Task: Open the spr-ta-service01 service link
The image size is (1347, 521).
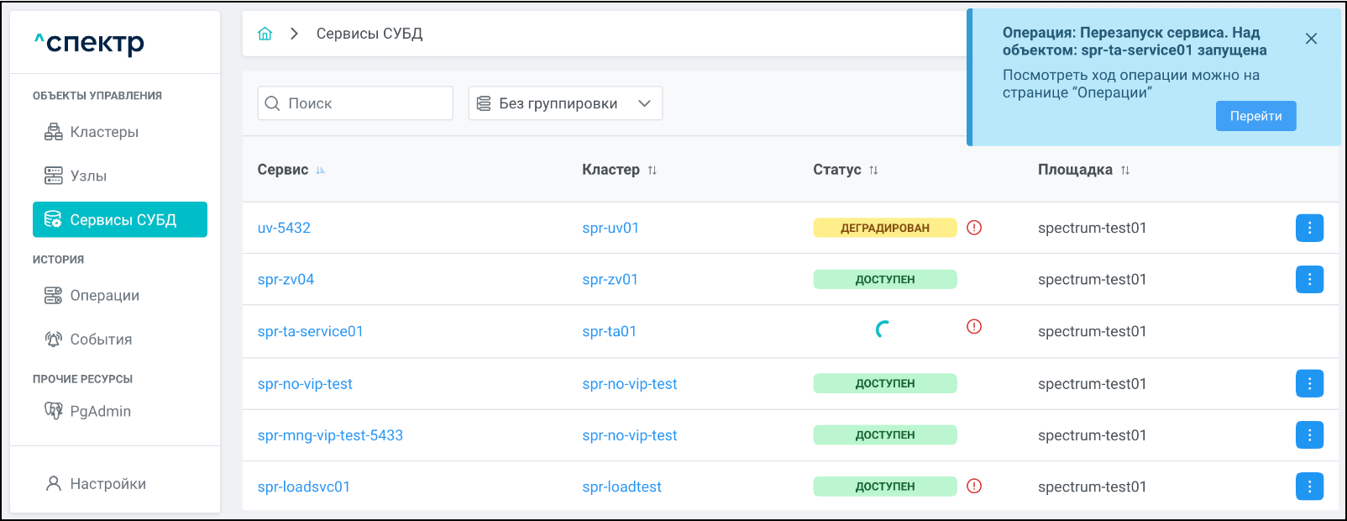Action: pos(310,331)
